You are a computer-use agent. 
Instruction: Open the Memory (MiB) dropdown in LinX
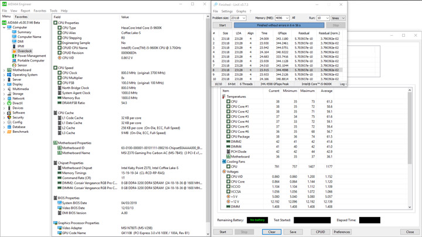click(x=287, y=18)
